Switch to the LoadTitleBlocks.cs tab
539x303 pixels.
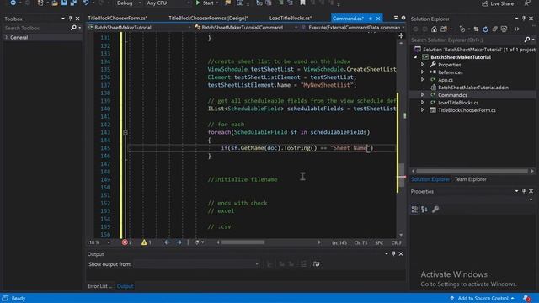point(291,18)
